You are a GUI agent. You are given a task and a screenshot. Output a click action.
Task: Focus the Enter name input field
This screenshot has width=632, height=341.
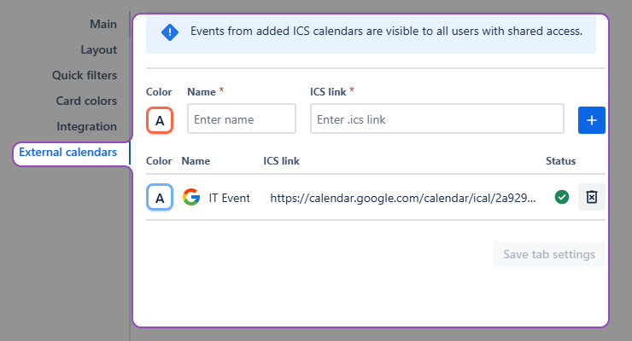pos(241,119)
